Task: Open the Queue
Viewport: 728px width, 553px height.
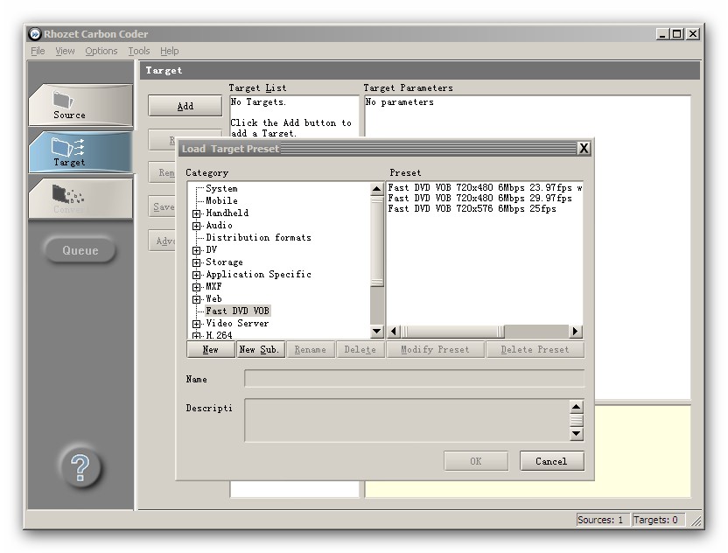Action: pyautogui.click(x=80, y=250)
